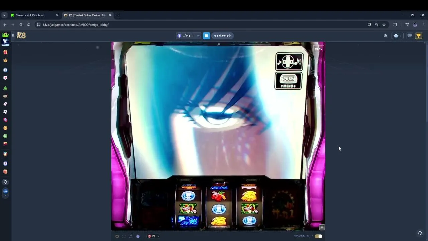Click the search magnifier icon in K8 header
Viewport: 428px width, 241px height.
point(385,36)
